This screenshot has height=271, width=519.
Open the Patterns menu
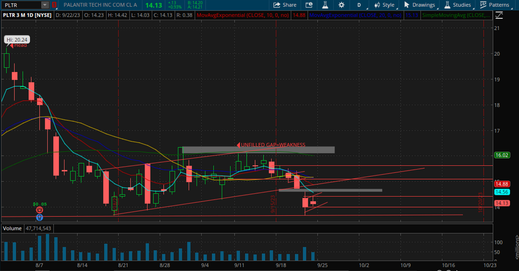coord(495,5)
